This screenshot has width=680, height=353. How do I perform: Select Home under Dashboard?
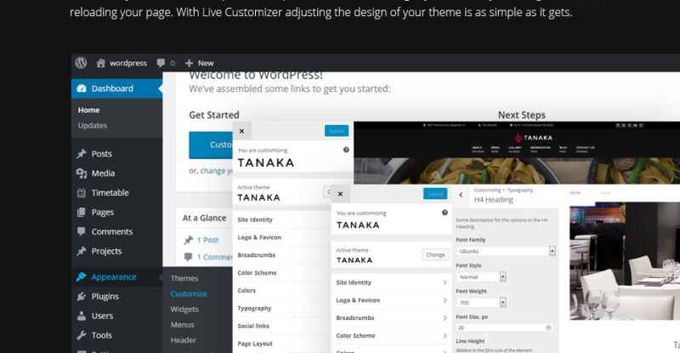(x=89, y=111)
